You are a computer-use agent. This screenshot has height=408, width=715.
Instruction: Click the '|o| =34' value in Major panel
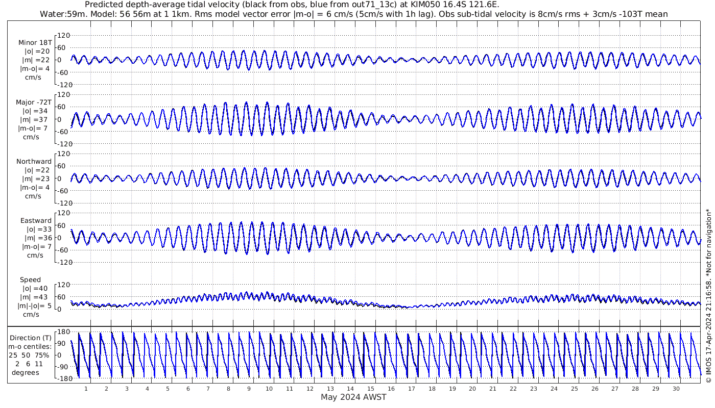pos(35,111)
